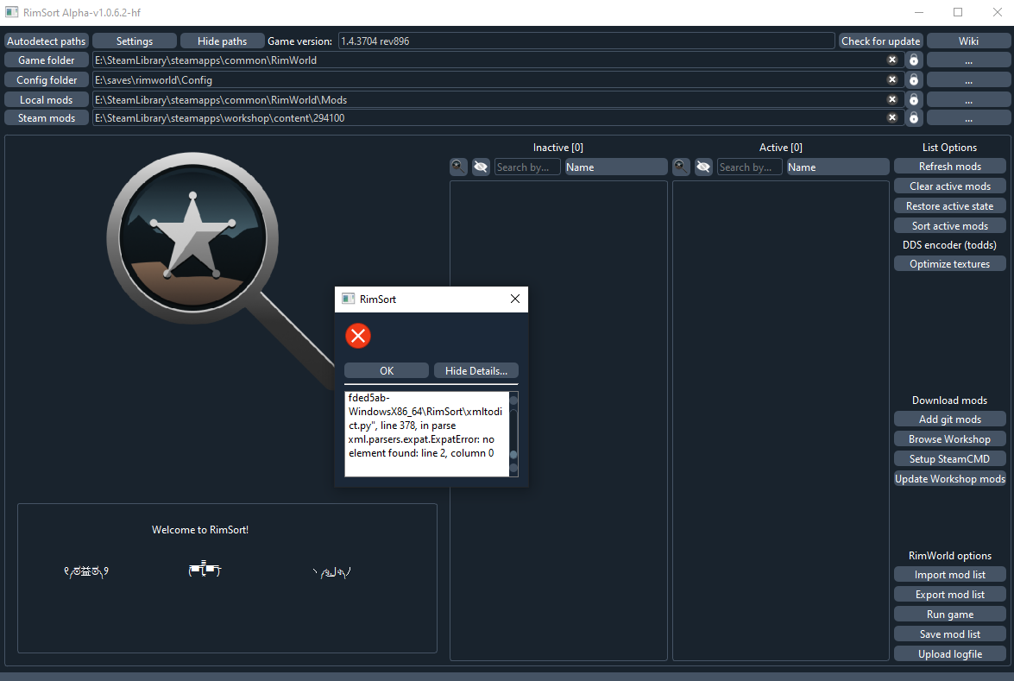
Task: Click Run game under RimWorld options
Action: pos(949,614)
